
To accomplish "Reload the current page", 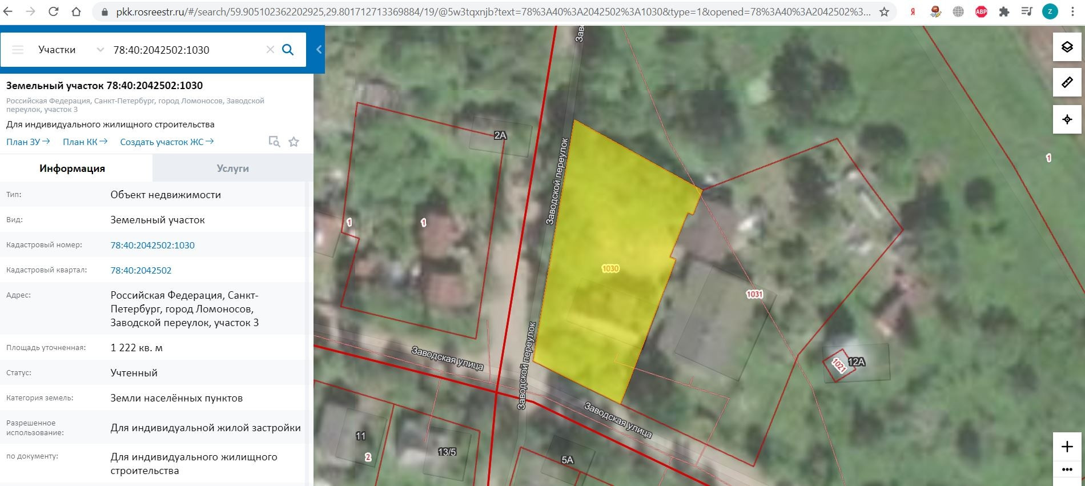I will click(53, 11).
